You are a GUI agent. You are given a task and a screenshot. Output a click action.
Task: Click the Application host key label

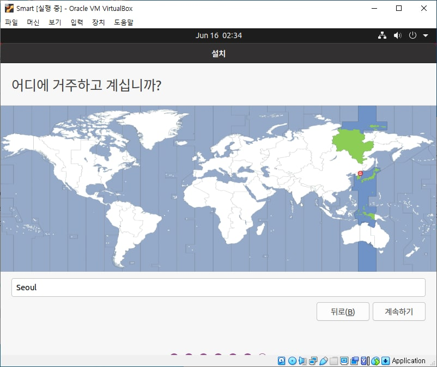(x=409, y=361)
